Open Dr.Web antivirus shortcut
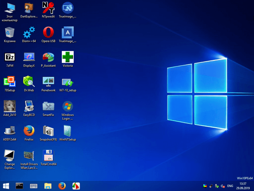Image resolution: width=254 pixels, height=191 pixels. point(29,82)
